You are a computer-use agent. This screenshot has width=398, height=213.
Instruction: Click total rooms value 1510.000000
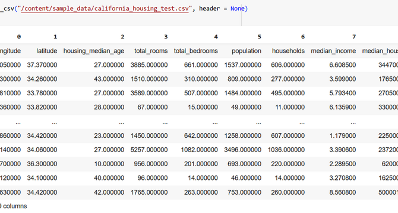pyautogui.click(x=149, y=79)
